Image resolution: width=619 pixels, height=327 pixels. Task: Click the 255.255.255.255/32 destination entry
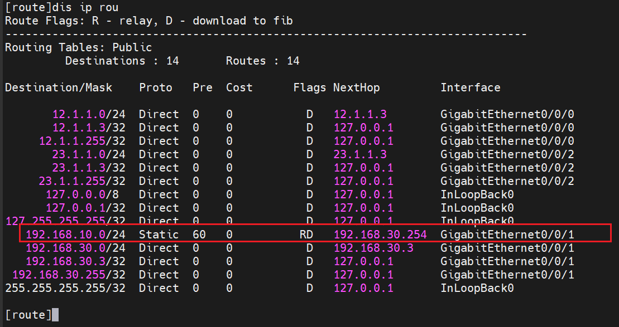pos(65,288)
